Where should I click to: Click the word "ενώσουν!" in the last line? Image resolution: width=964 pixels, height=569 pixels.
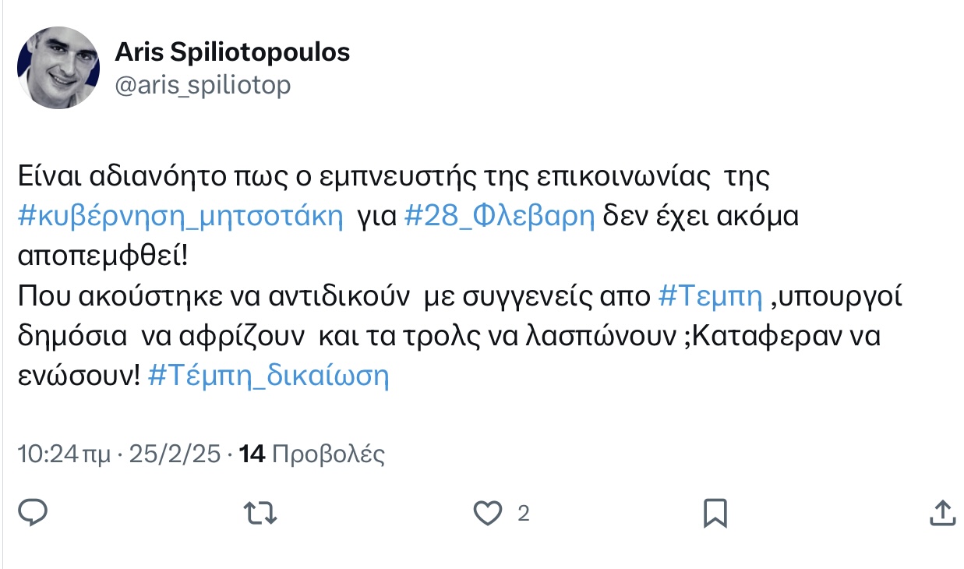pos(79,376)
